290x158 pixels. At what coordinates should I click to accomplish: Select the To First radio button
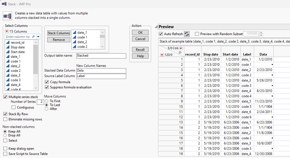tap(46, 101)
